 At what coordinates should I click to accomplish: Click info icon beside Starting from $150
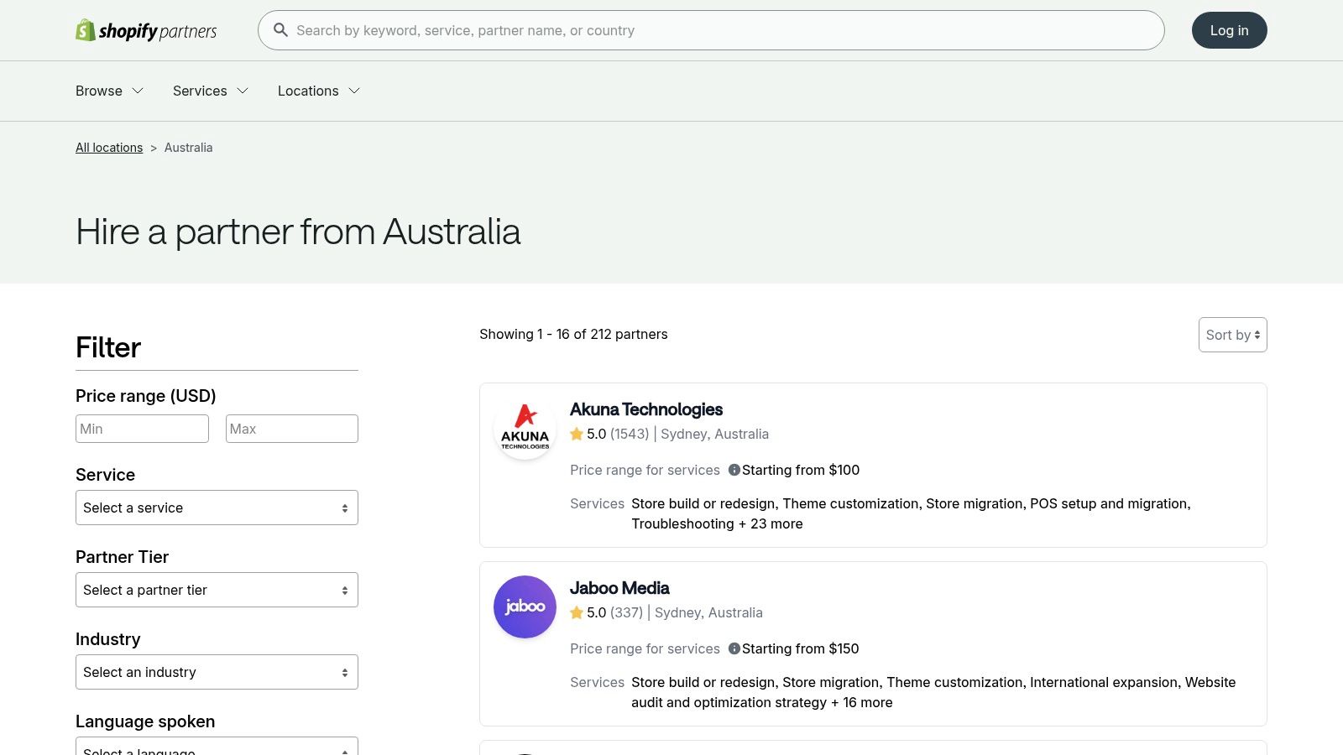click(x=734, y=648)
